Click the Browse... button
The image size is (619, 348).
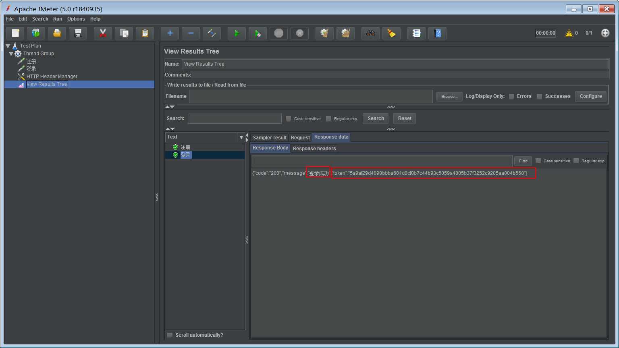pyautogui.click(x=449, y=96)
